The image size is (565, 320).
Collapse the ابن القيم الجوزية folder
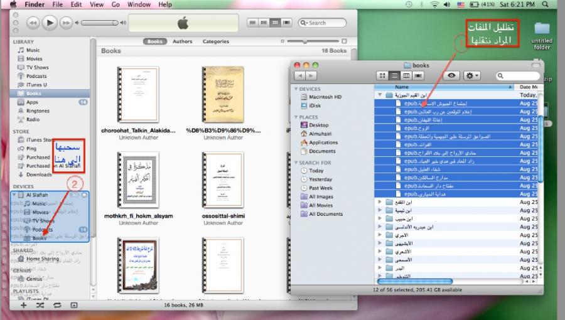coord(380,95)
